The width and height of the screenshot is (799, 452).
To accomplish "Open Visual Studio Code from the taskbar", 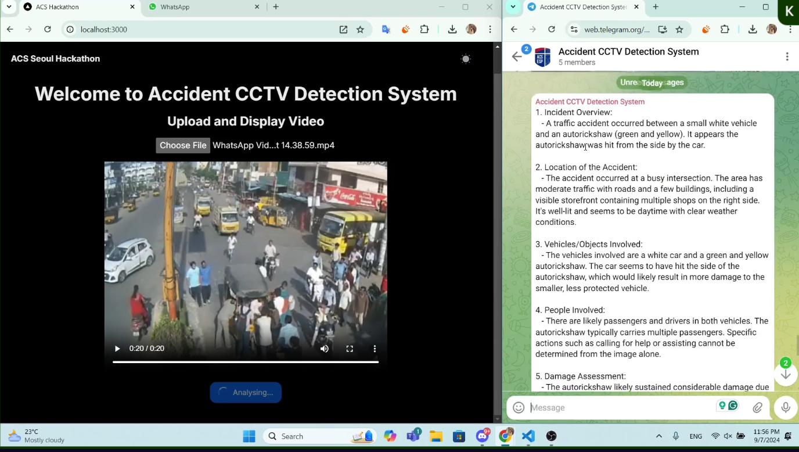I will point(528,436).
